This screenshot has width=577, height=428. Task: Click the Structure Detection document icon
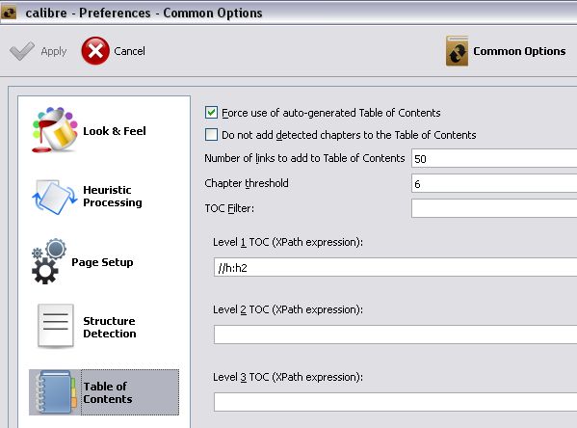coord(56,326)
